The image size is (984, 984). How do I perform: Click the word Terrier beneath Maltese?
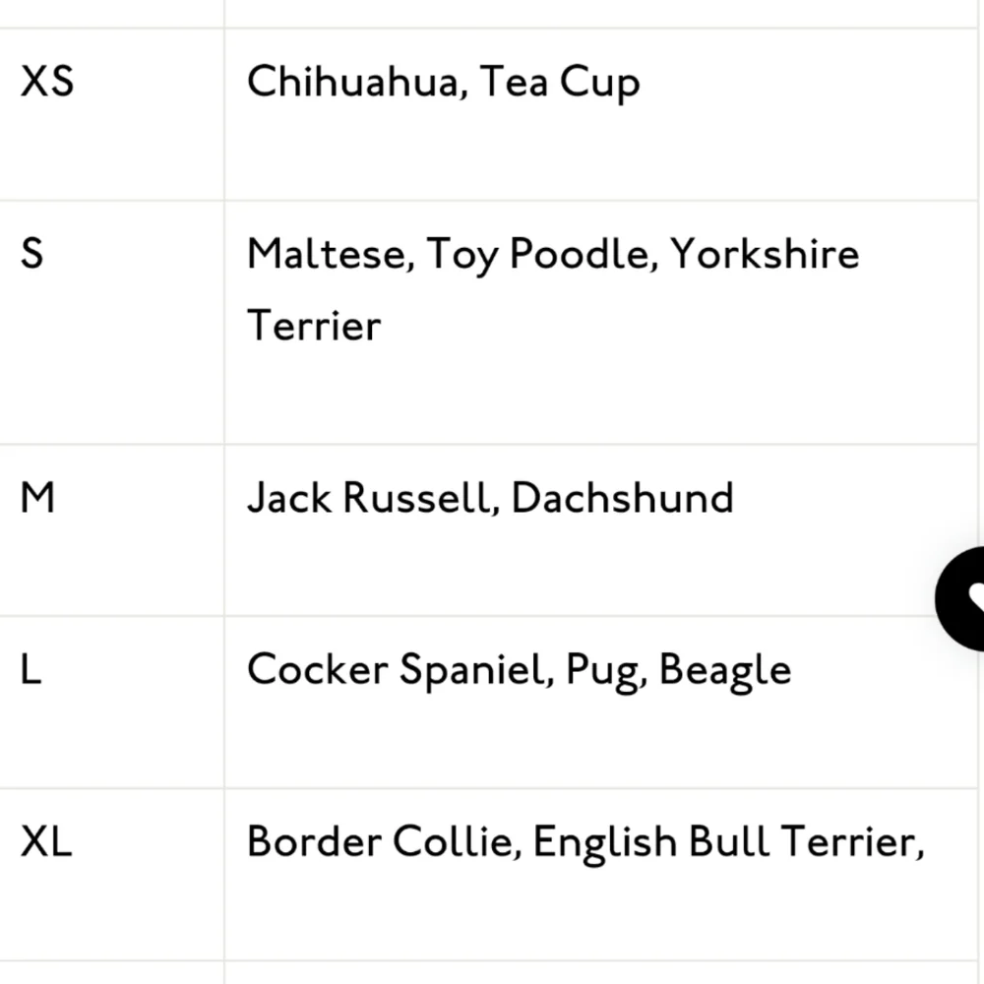(313, 326)
